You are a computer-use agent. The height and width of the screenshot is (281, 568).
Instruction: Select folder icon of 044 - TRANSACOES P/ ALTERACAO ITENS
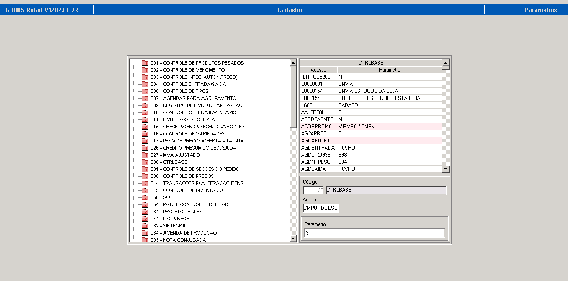[145, 183]
